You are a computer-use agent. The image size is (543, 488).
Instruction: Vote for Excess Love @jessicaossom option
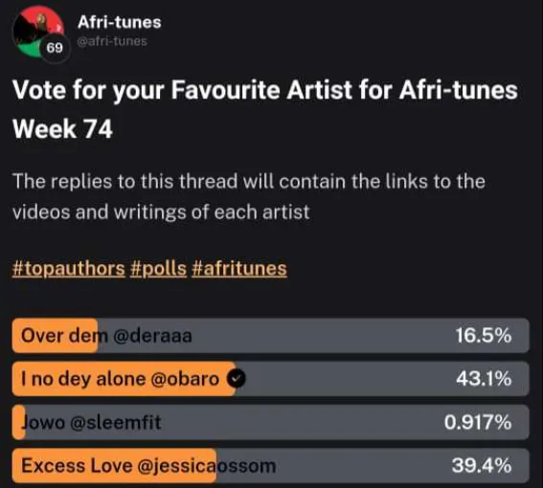click(x=270, y=465)
